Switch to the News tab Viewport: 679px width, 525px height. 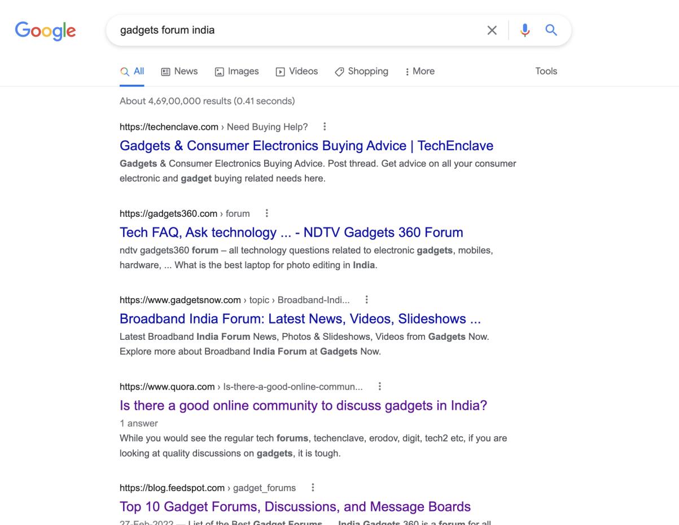[179, 71]
